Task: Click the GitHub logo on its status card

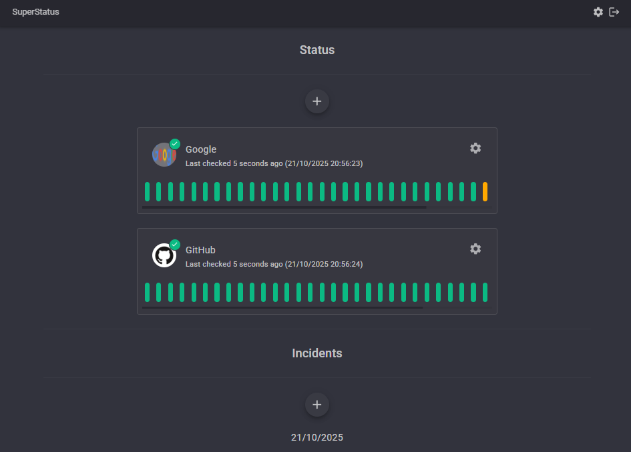Action: coord(164,255)
